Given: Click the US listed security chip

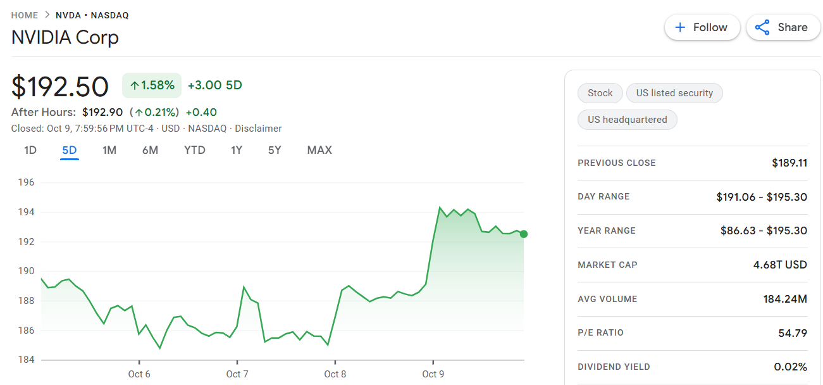Looking at the screenshot, I should click(x=674, y=93).
